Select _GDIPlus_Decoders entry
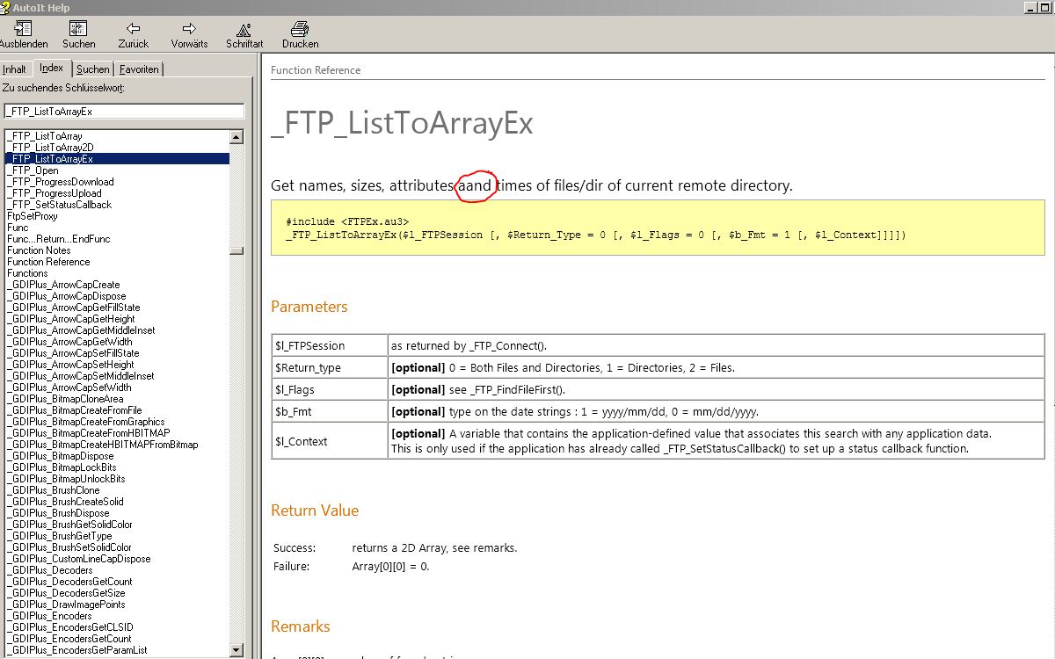The width and height of the screenshot is (1055, 659). tap(49, 570)
